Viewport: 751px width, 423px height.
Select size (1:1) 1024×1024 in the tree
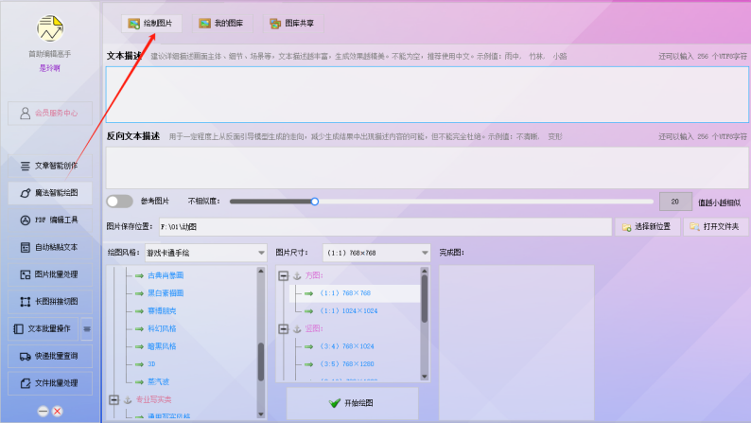coord(348,311)
